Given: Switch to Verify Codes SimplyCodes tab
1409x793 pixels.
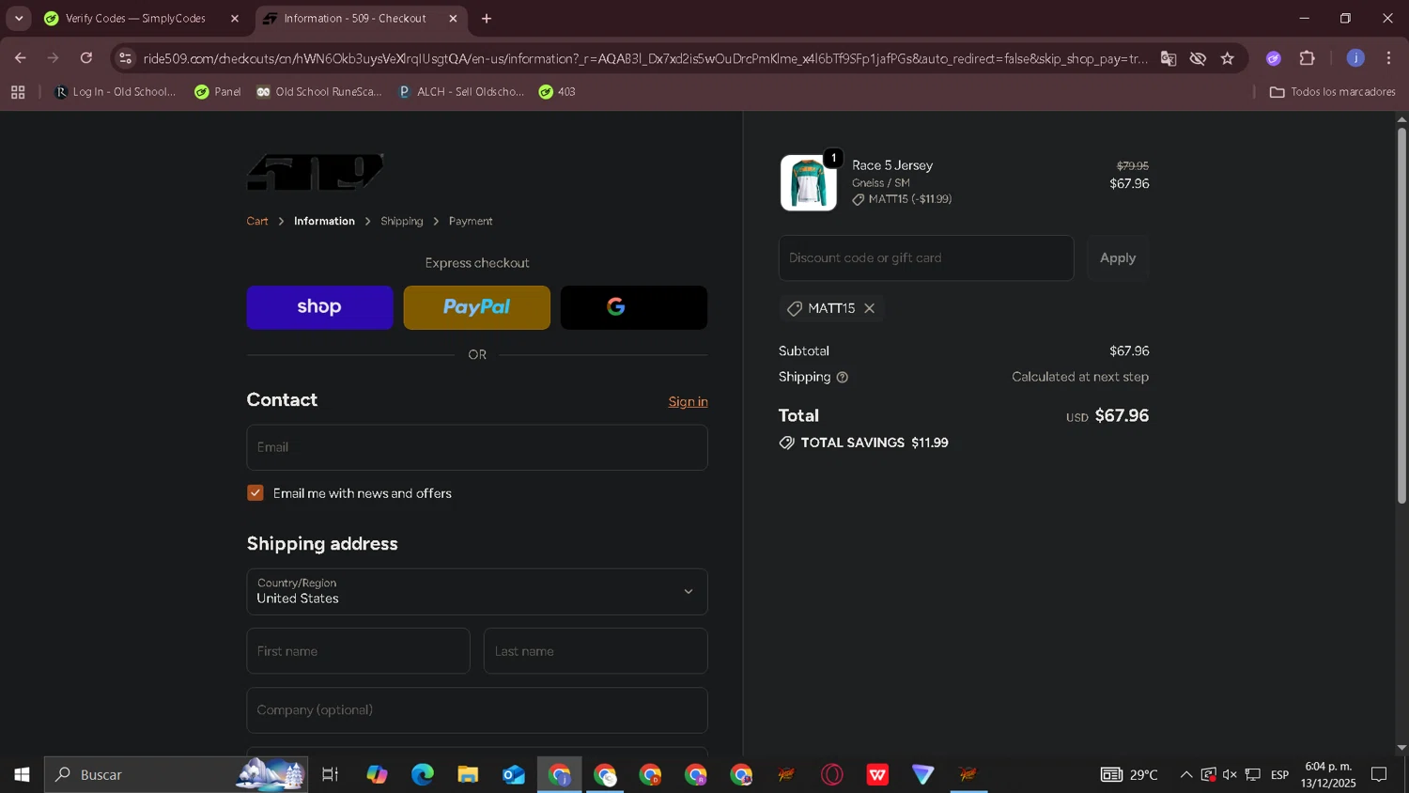Looking at the screenshot, I should pyautogui.click(x=135, y=19).
